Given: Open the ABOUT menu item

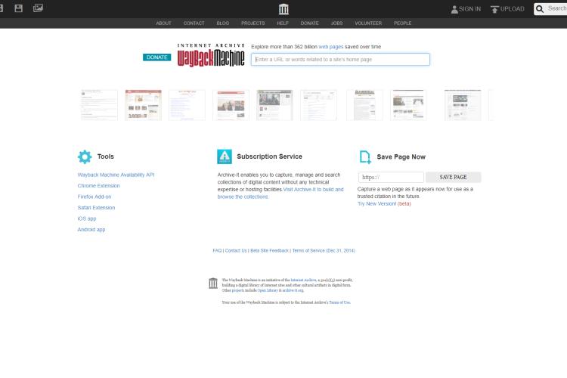Looking at the screenshot, I should [163, 23].
